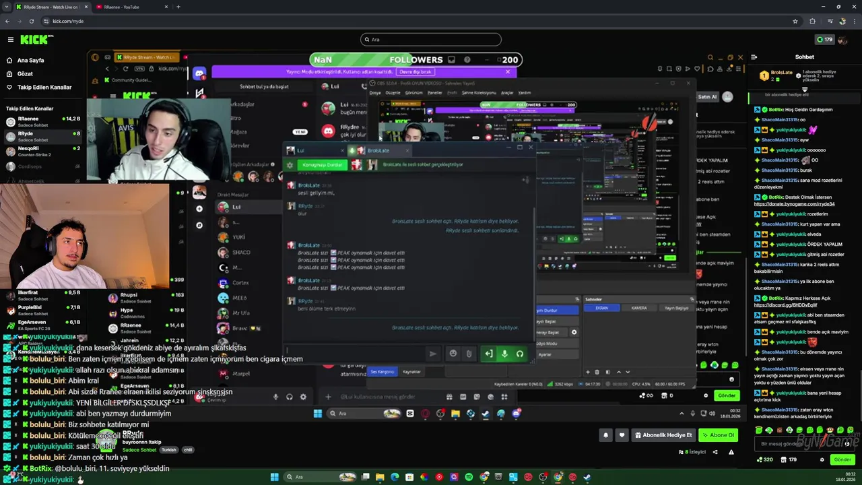Open offline Cordiseps channel
The width and height of the screenshot is (862, 485).
(x=43, y=166)
